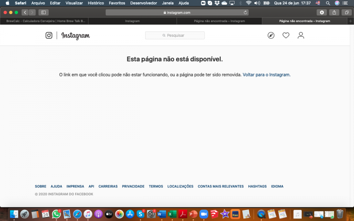Open Skype from the Dock

tap(140, 214)
